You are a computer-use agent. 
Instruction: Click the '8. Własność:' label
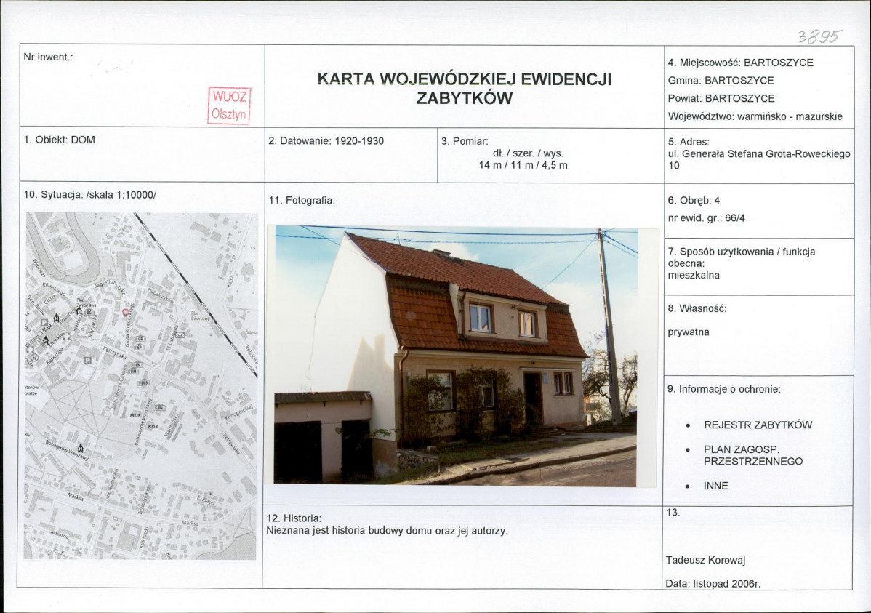(x=697, y=308)
